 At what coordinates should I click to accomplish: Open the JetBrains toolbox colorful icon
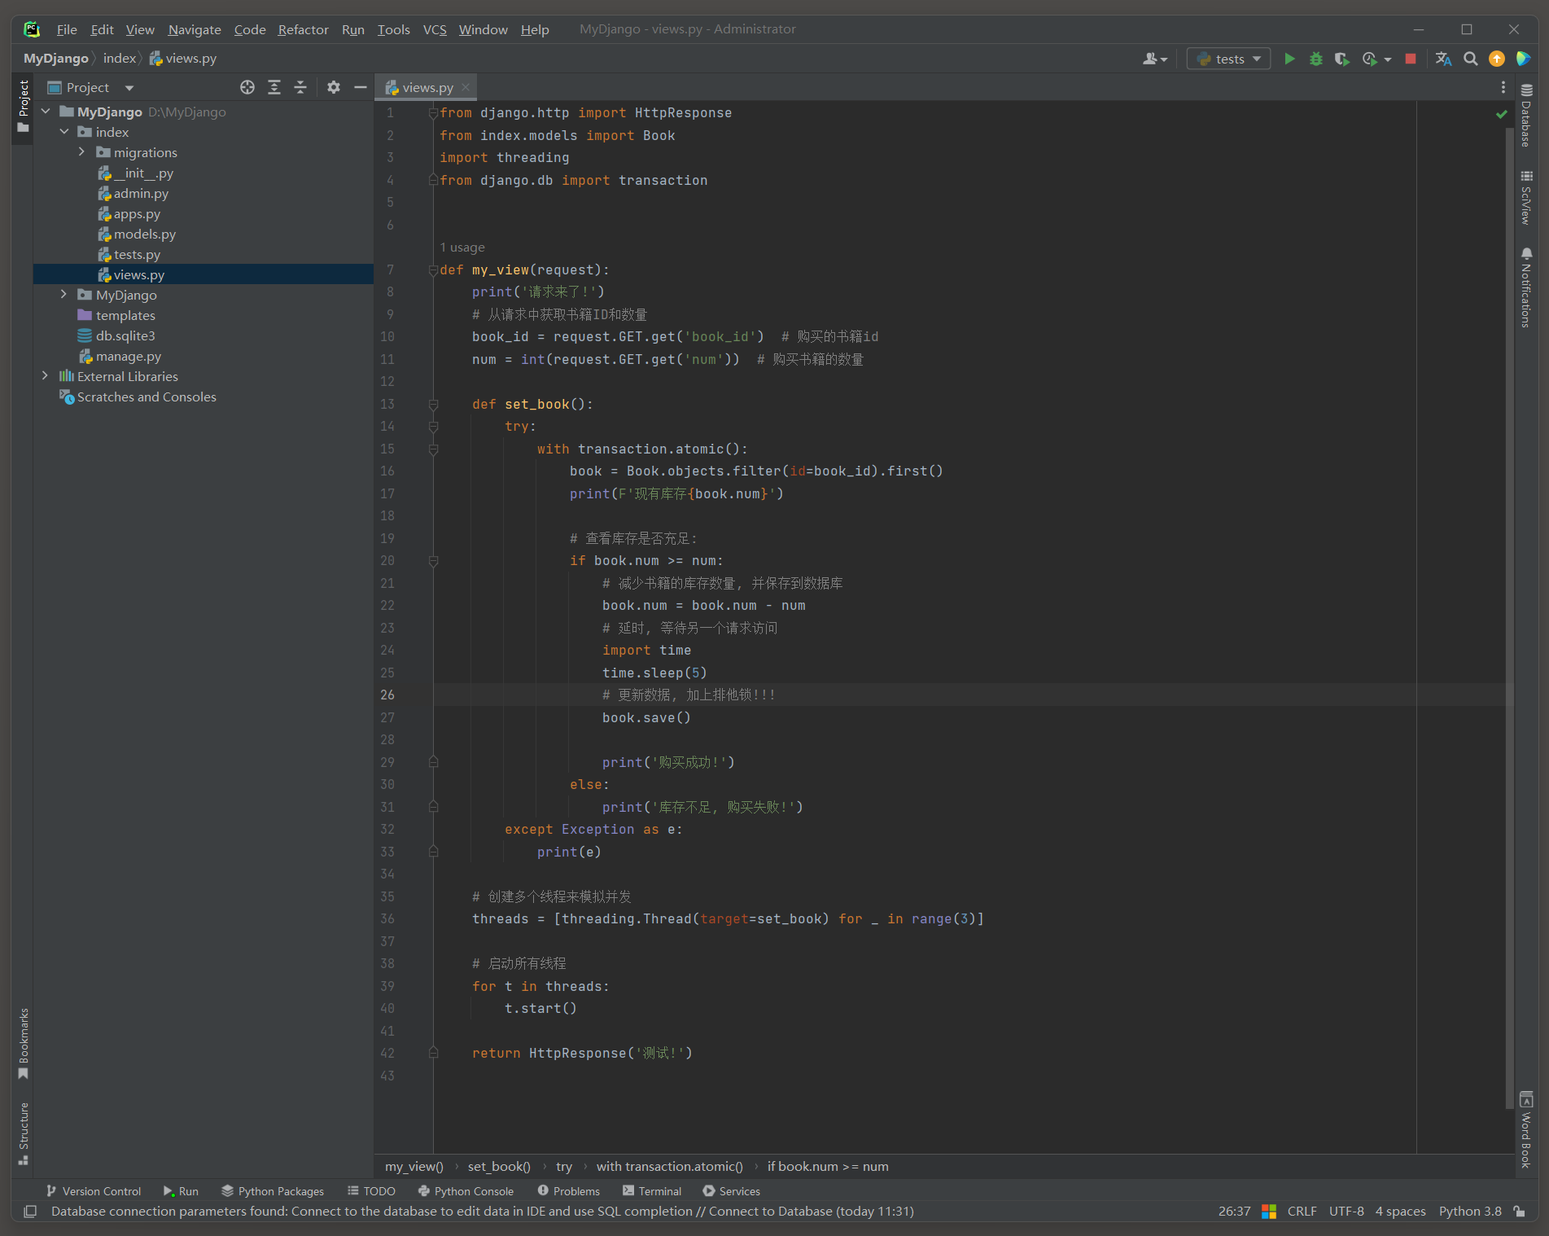(x=1524, y=59)
